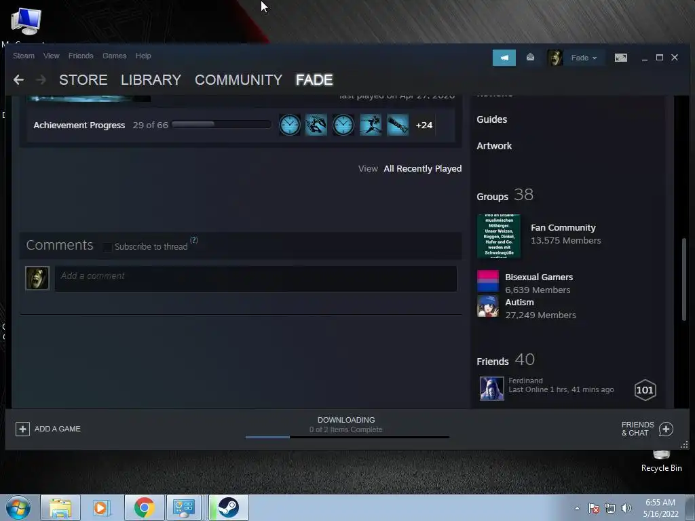Viewport: 695px width, 521px height.
Task: Open the Friends menu
Action: (81, 56)
